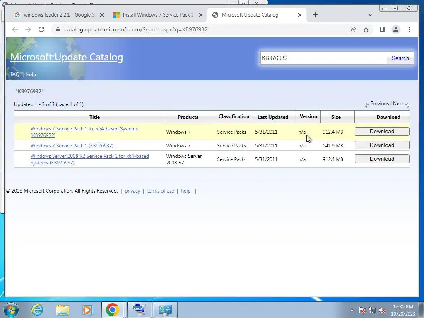This screenshot has height=318, width=424.
Task: Go to the Next results page
Action: (398, 104)
